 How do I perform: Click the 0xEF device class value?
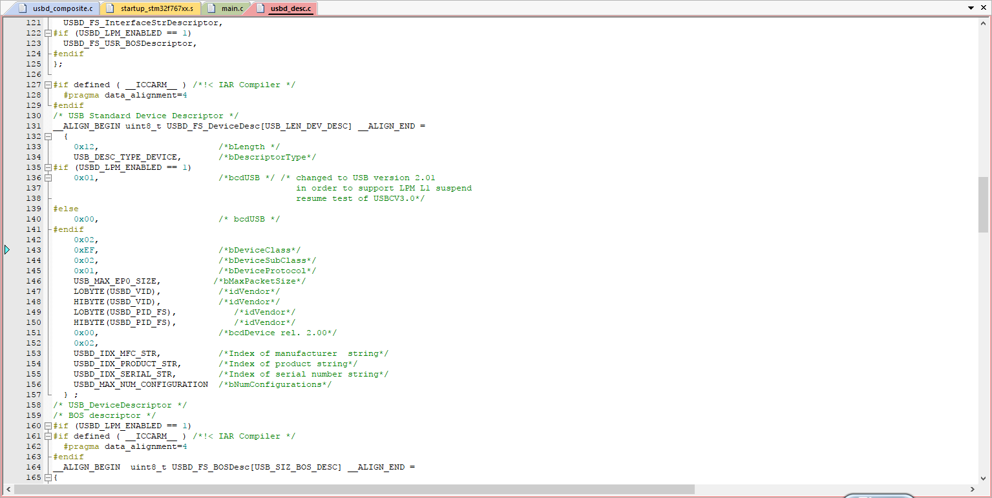(84, 250)
